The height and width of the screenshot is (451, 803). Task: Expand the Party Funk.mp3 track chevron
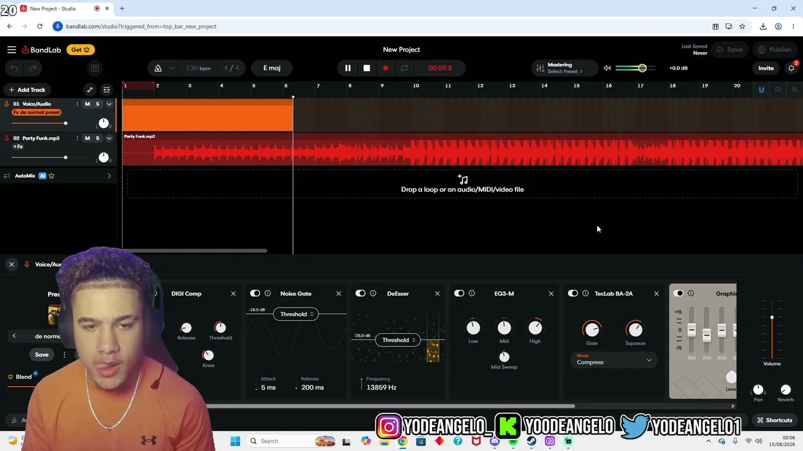109,138
